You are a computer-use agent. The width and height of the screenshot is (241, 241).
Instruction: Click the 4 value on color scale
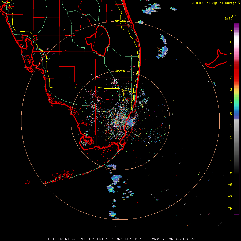click(231, 66)
